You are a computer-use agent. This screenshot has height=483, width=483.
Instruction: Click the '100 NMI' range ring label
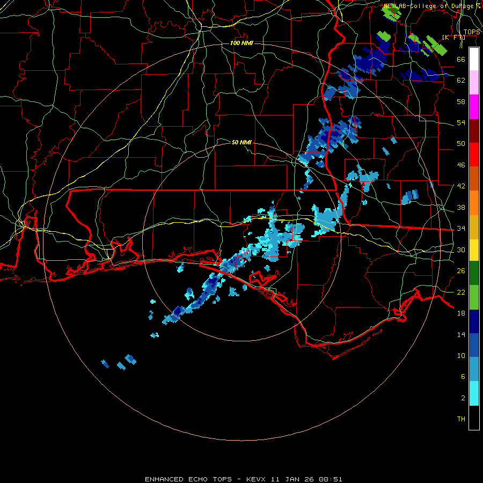241,43
